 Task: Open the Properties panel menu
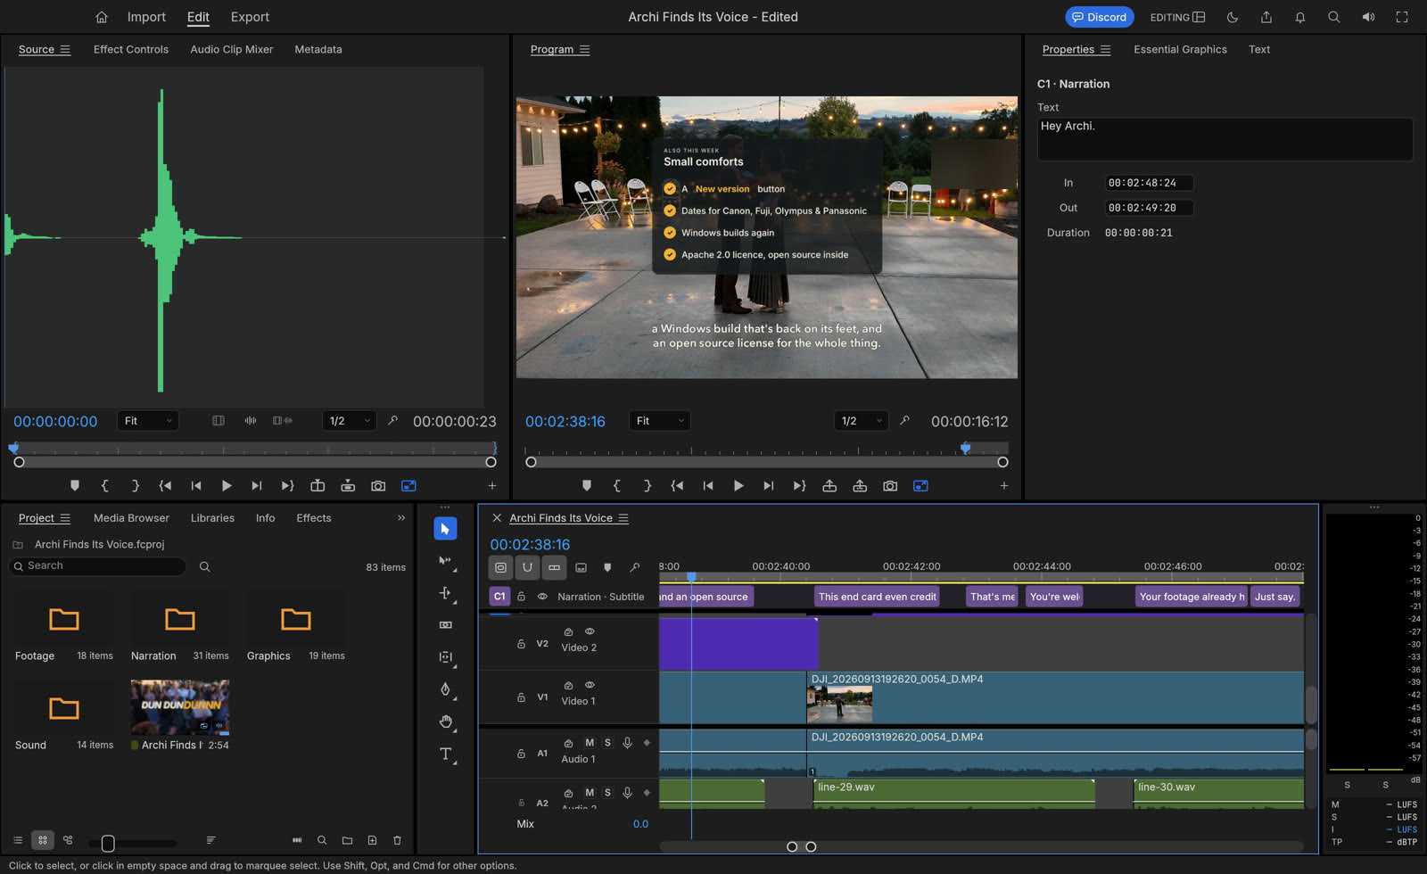[x=1106, y=50]
